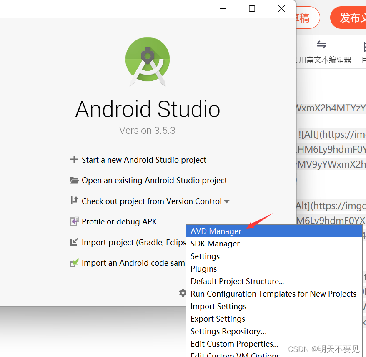Click the version control checkout icon
The height and width of the screenshot is (357, 366).
point(74,200)
